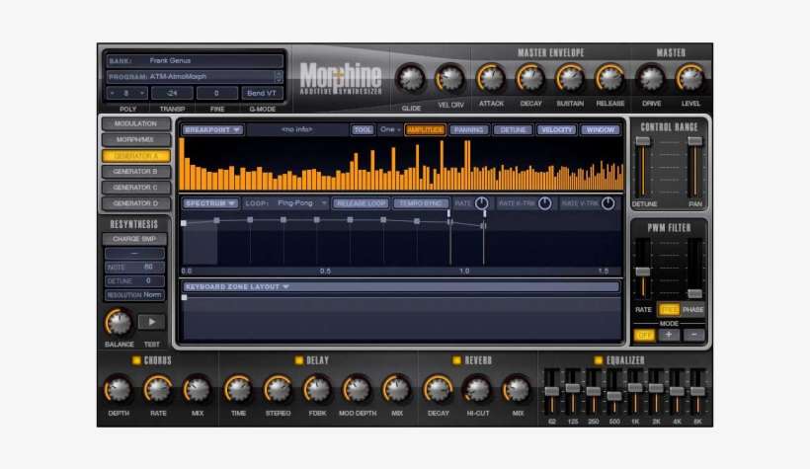
Task: Click the chorus Rate knob
Action: (158, 390)
